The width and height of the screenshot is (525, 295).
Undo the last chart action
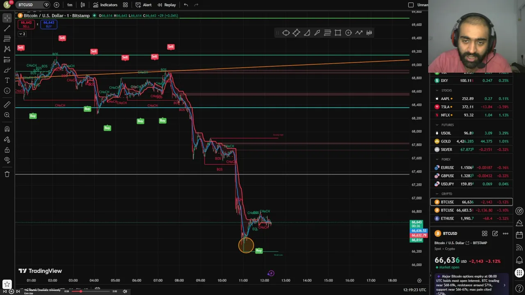(x=186, y=5)
